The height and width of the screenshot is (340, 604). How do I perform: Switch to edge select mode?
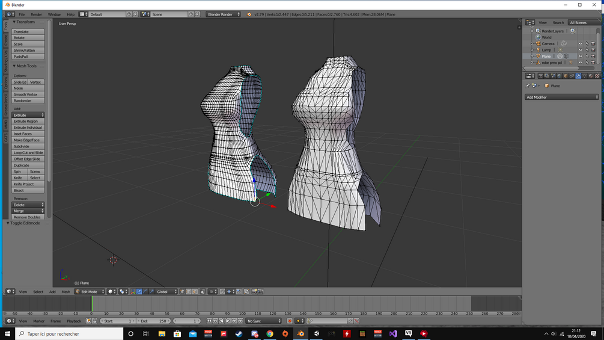pyautogui.click(x=188, y=292)
